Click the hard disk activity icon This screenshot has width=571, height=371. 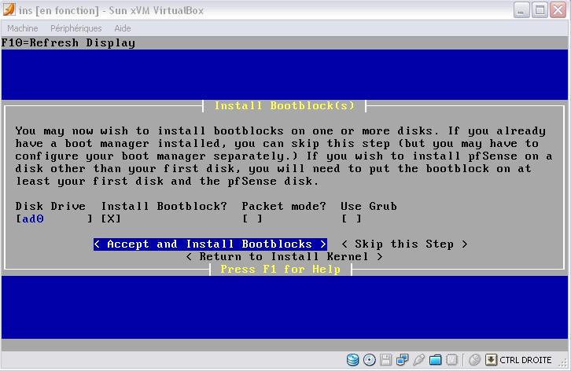coord(352,360)
